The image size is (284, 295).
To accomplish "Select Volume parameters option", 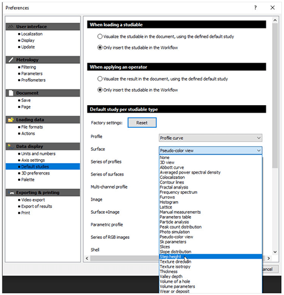I will coord(211,286).
